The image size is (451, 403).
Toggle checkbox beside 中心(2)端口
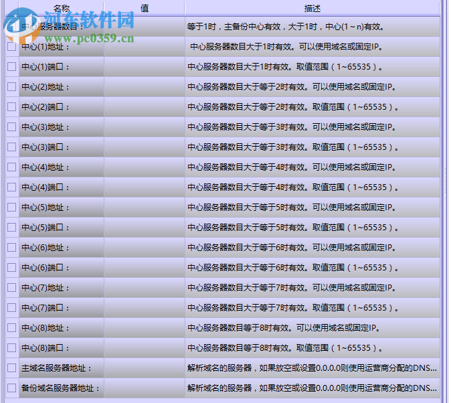coord(12,107)
